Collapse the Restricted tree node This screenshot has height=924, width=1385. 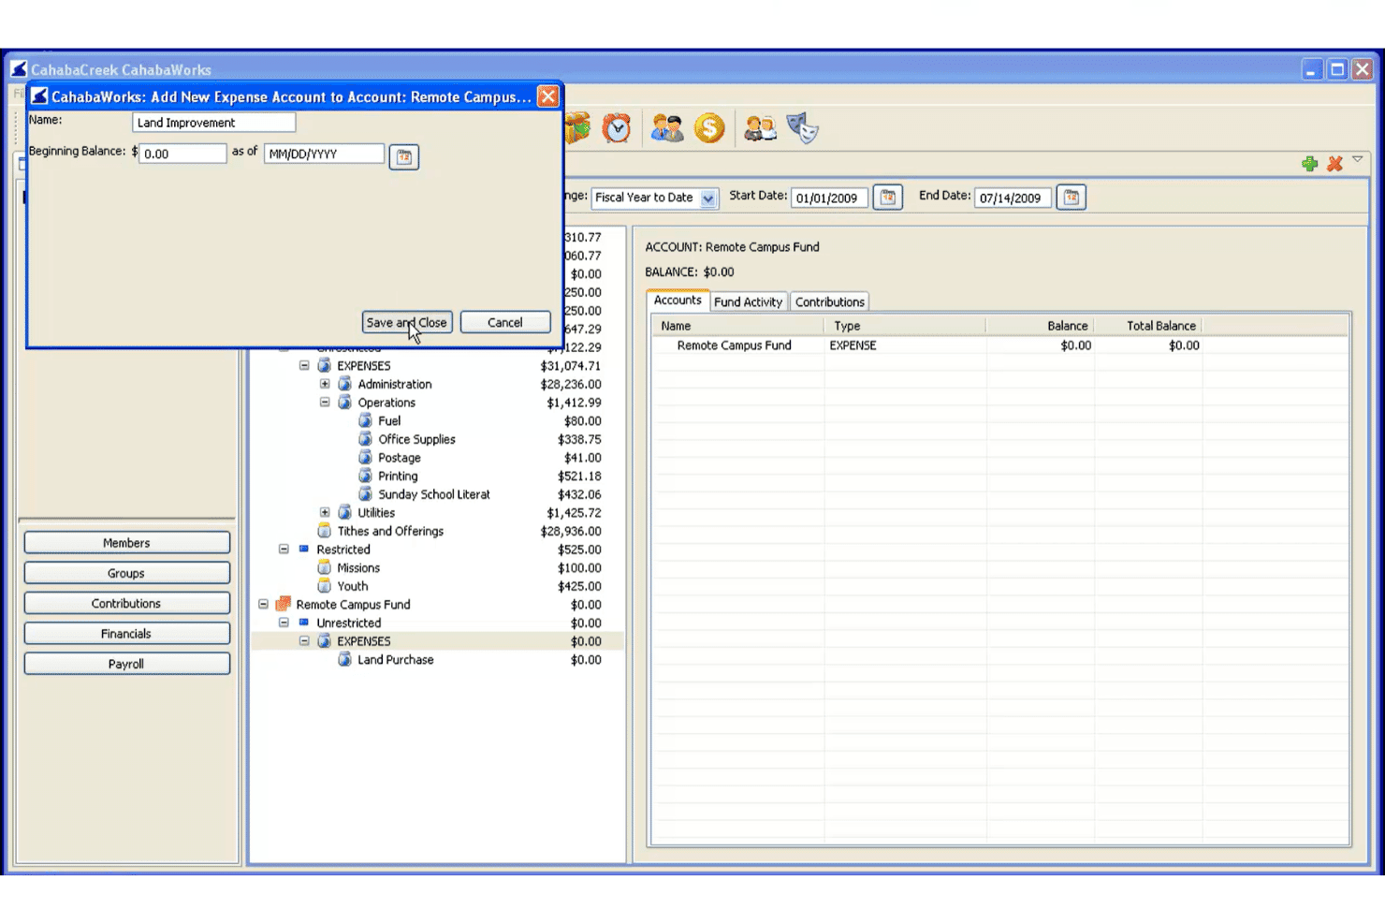284,550
